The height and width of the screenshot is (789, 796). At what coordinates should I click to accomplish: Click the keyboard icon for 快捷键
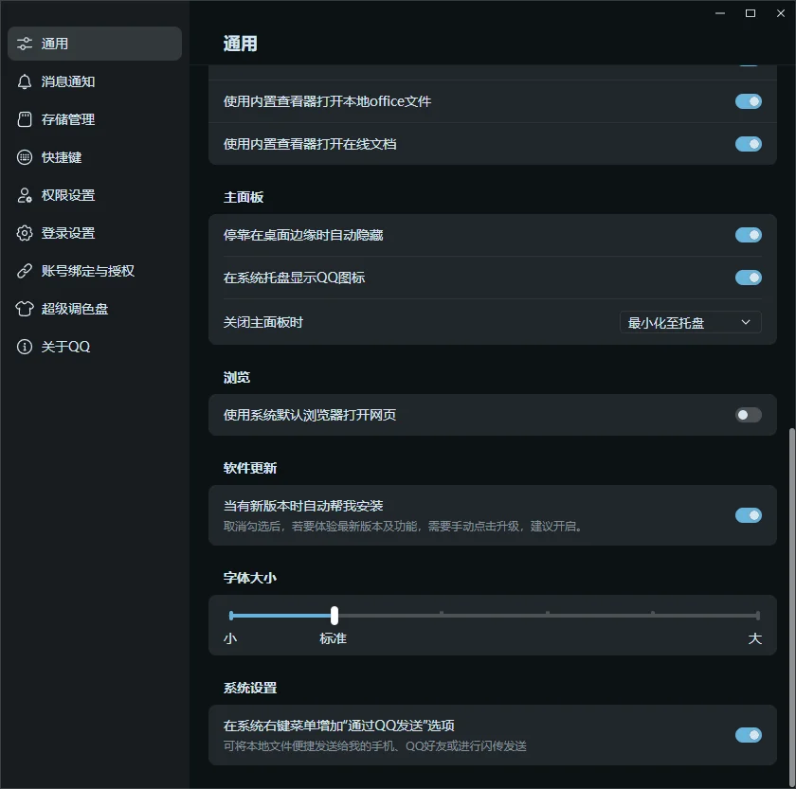click(x=25, y=157)
